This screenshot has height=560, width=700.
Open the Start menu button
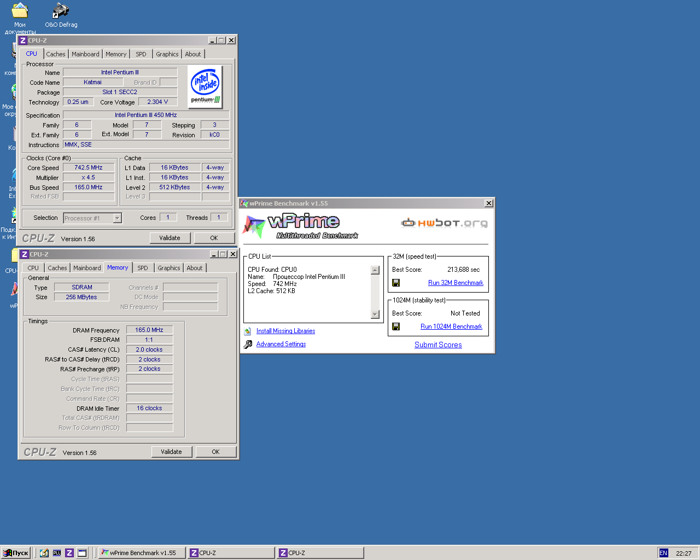tap(16, 553)
